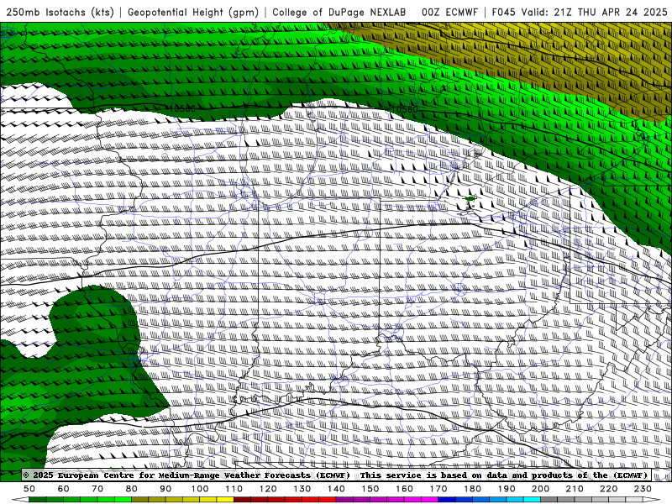The image size is (672, 504).
Task: Click the legend value 70
Action: coord(97,489)
